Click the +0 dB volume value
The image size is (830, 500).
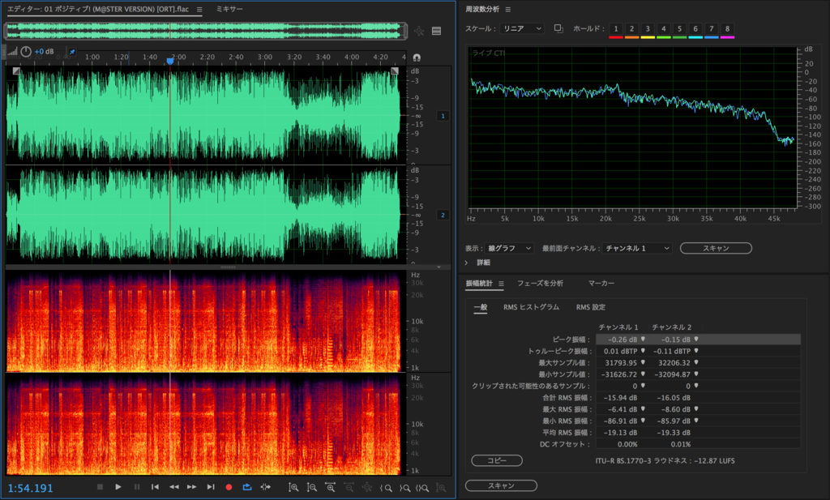pos(44,51)
